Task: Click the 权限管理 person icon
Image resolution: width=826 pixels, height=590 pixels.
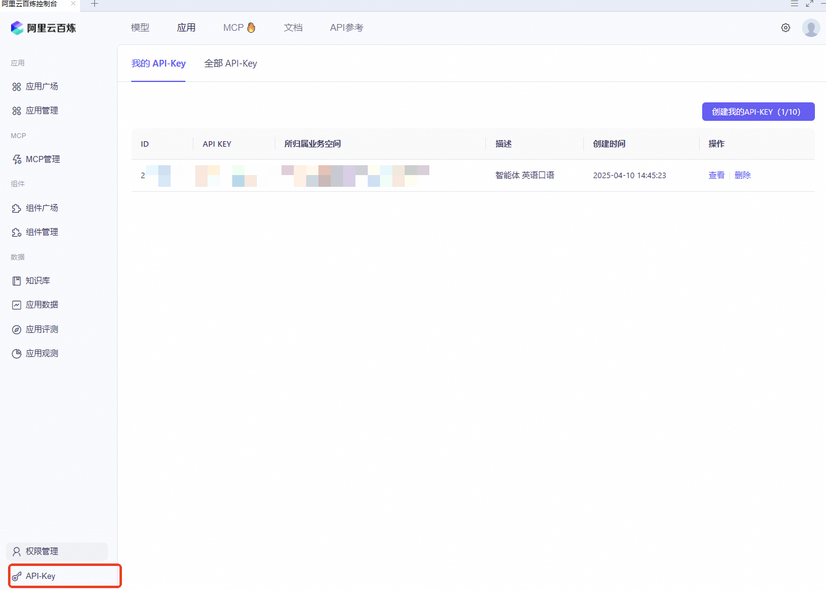Action: (x=17, y=552)
